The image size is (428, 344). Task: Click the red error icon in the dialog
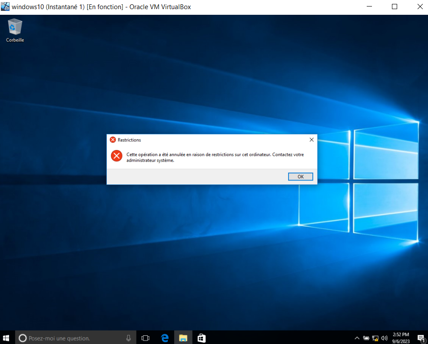tap(116, 156)
